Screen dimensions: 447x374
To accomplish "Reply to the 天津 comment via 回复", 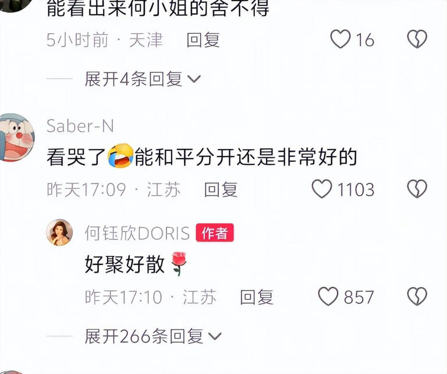I will coord(203,40).
